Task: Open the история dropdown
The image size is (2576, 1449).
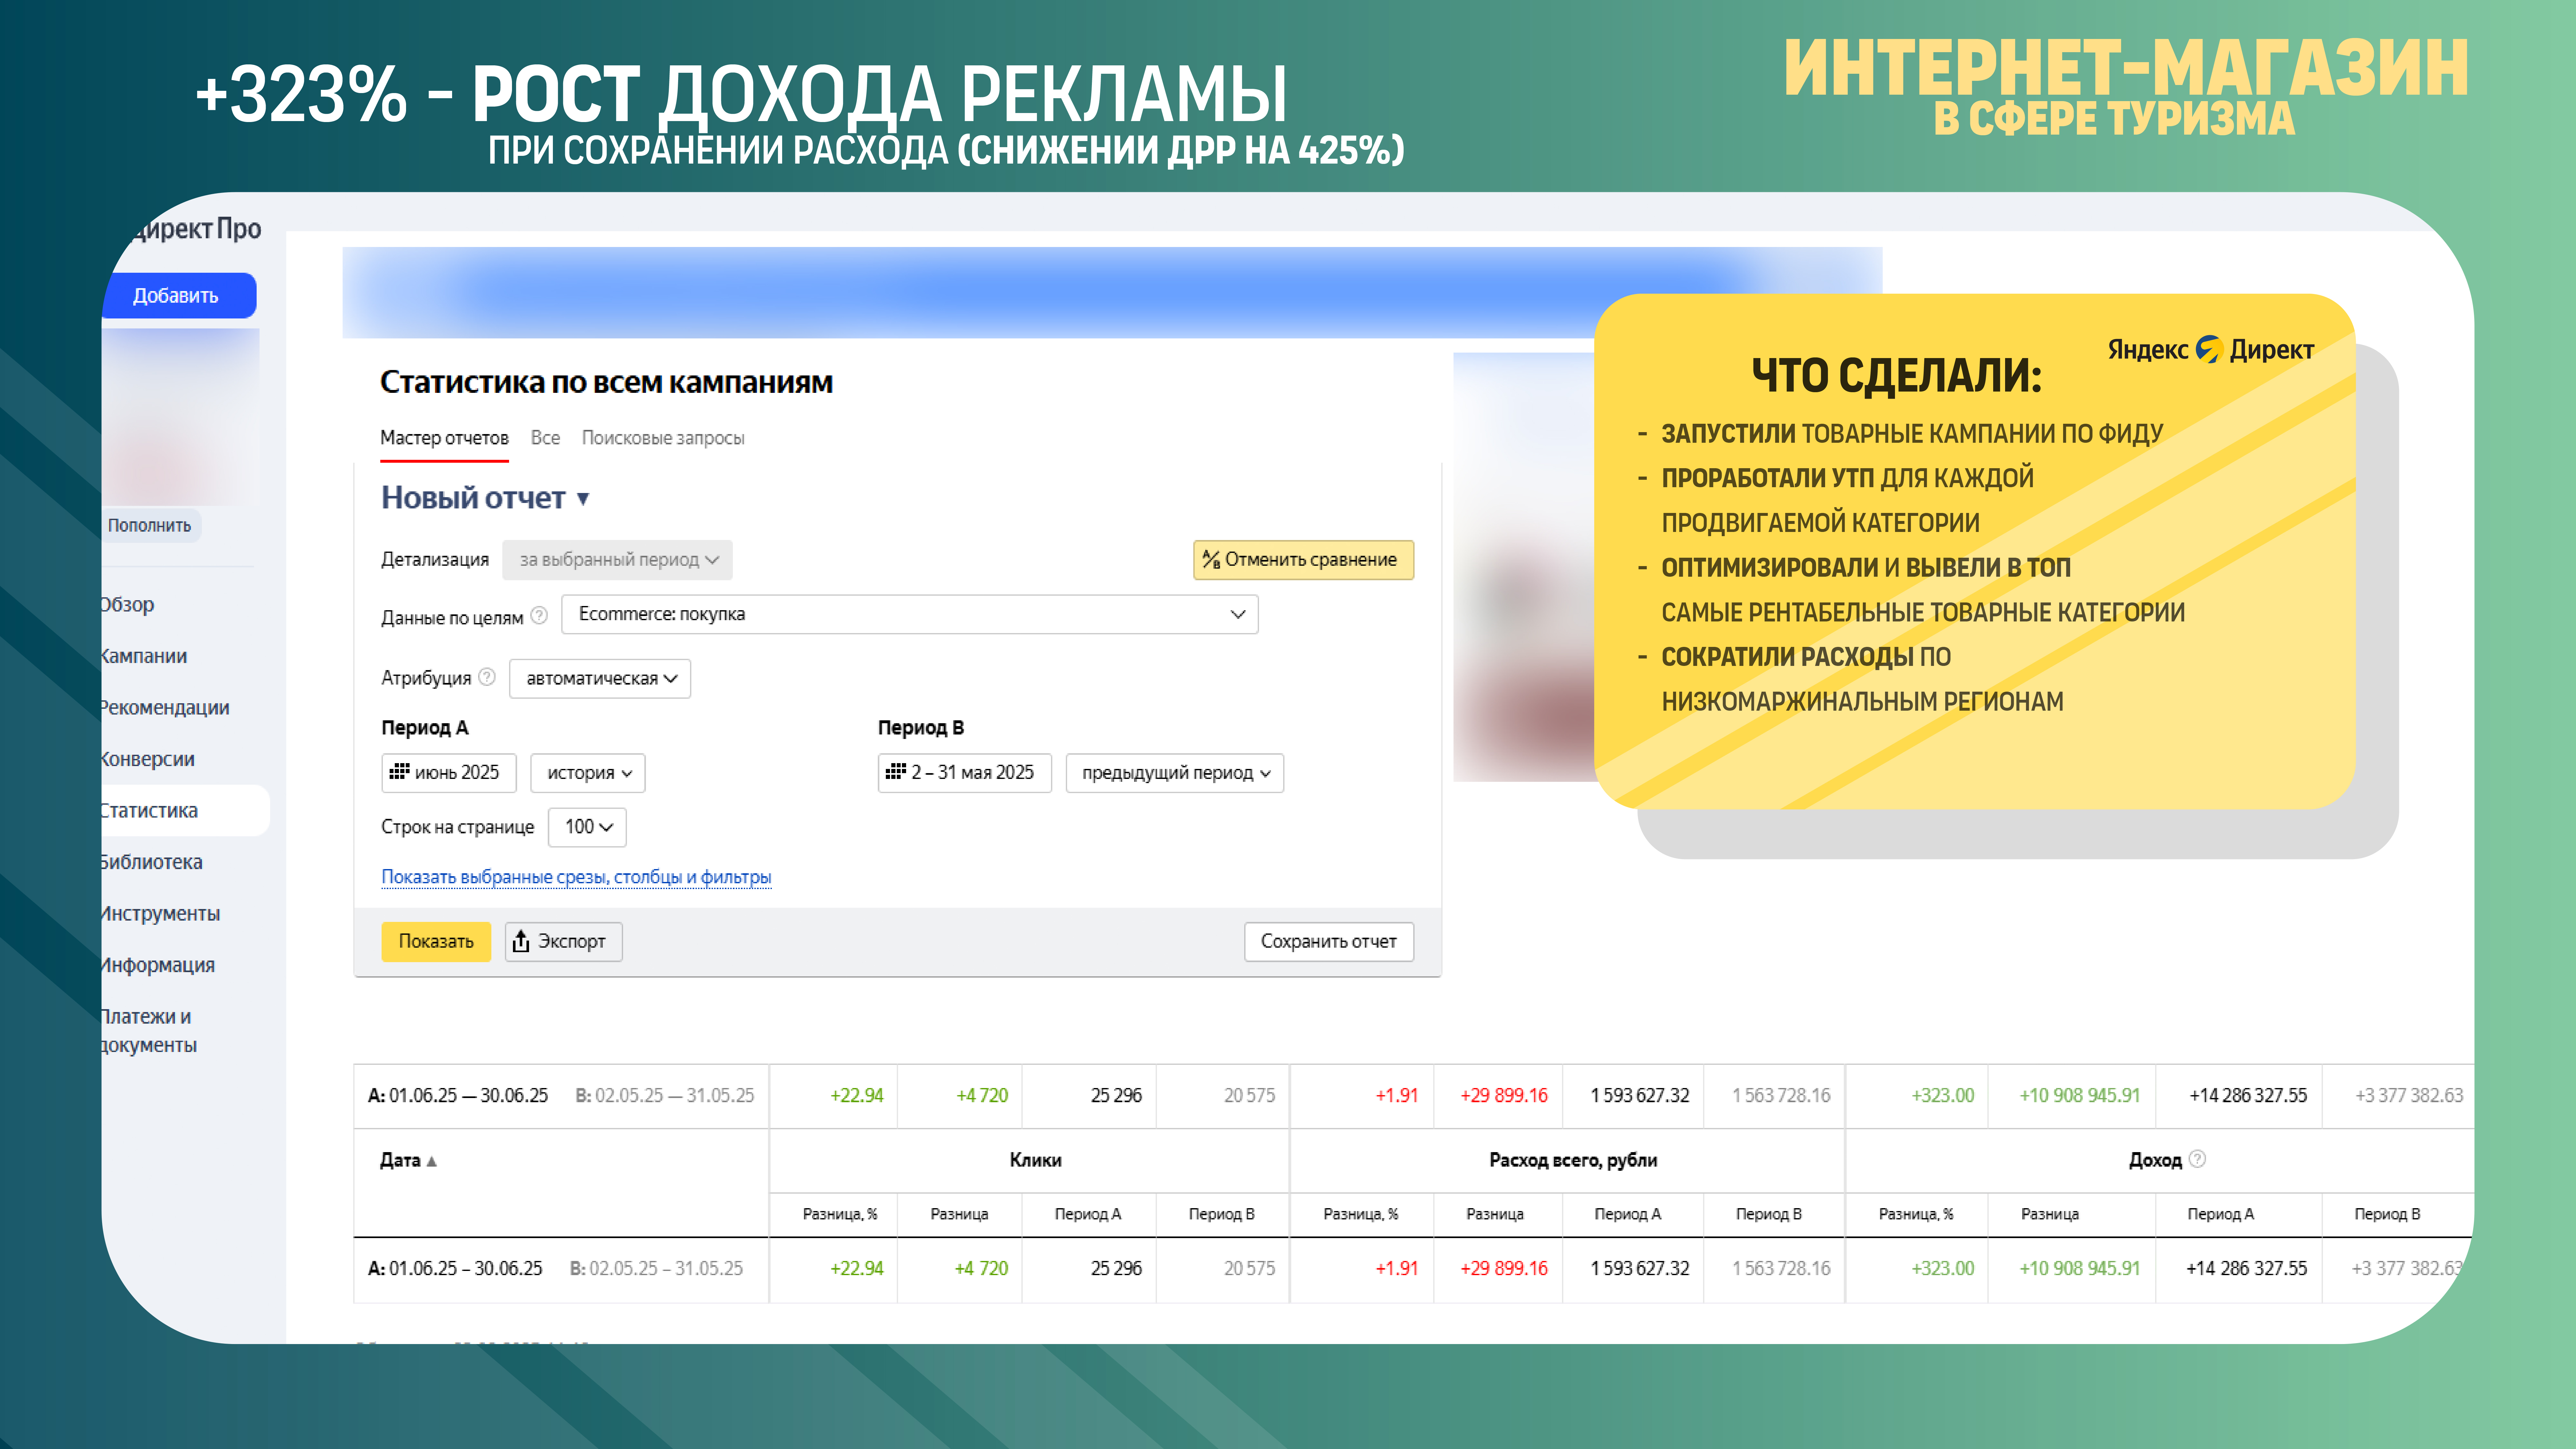Action: [588, 773]
